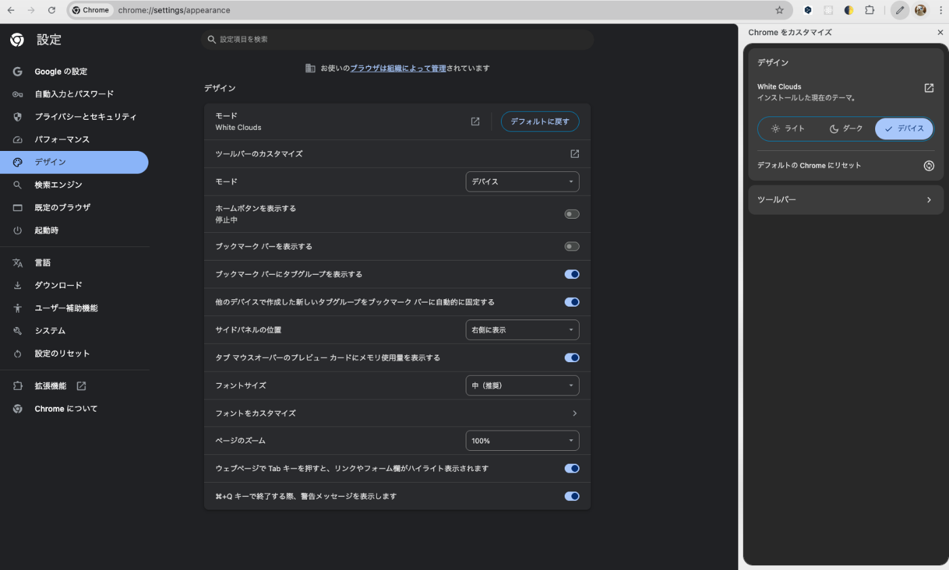The image size is (949, 570).
Task: Click the yellow half-moon extension icon
Action: [x=849, y=10]
